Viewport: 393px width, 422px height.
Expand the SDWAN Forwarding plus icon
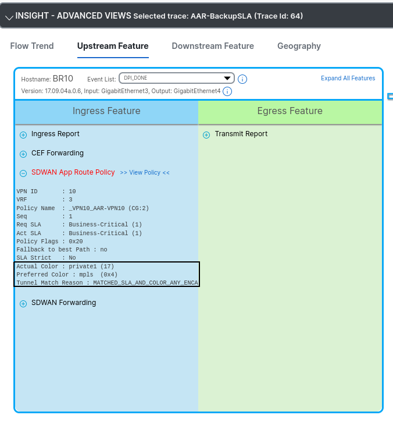point(23,303)
